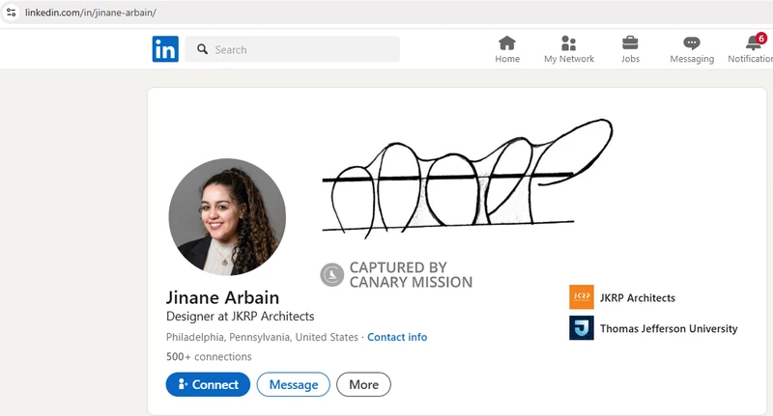This screenshot has height=416, width=773.
Task: Click the LinkedIn logo icon
Action: point(165,49)
